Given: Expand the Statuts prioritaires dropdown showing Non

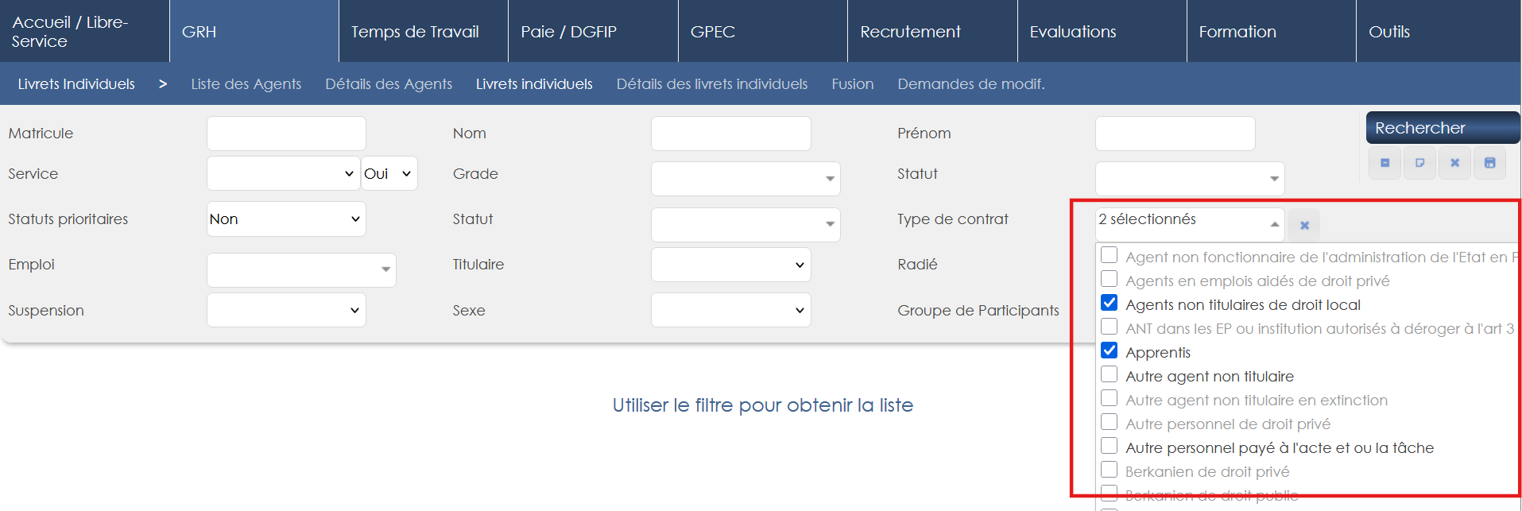Looking at the screenshot, I should (x=285, y=219).
